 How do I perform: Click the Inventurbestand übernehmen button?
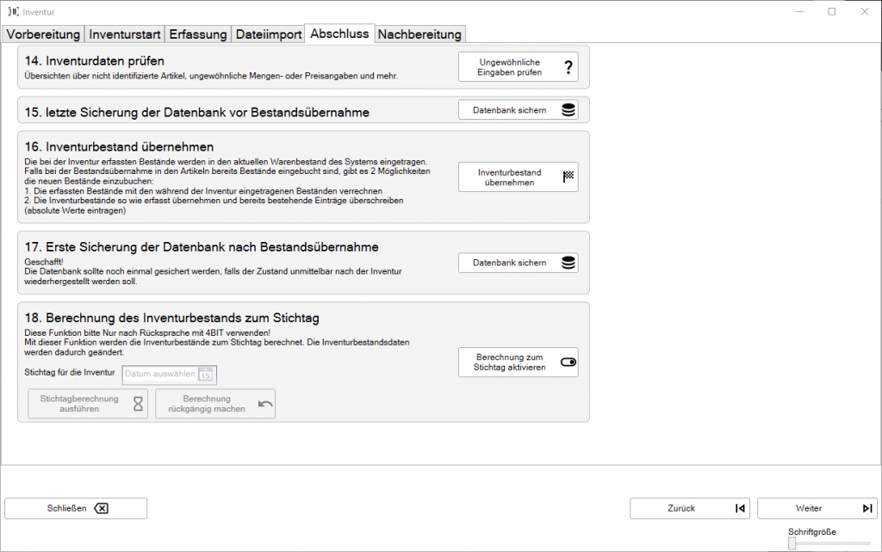tap(518, 177)
